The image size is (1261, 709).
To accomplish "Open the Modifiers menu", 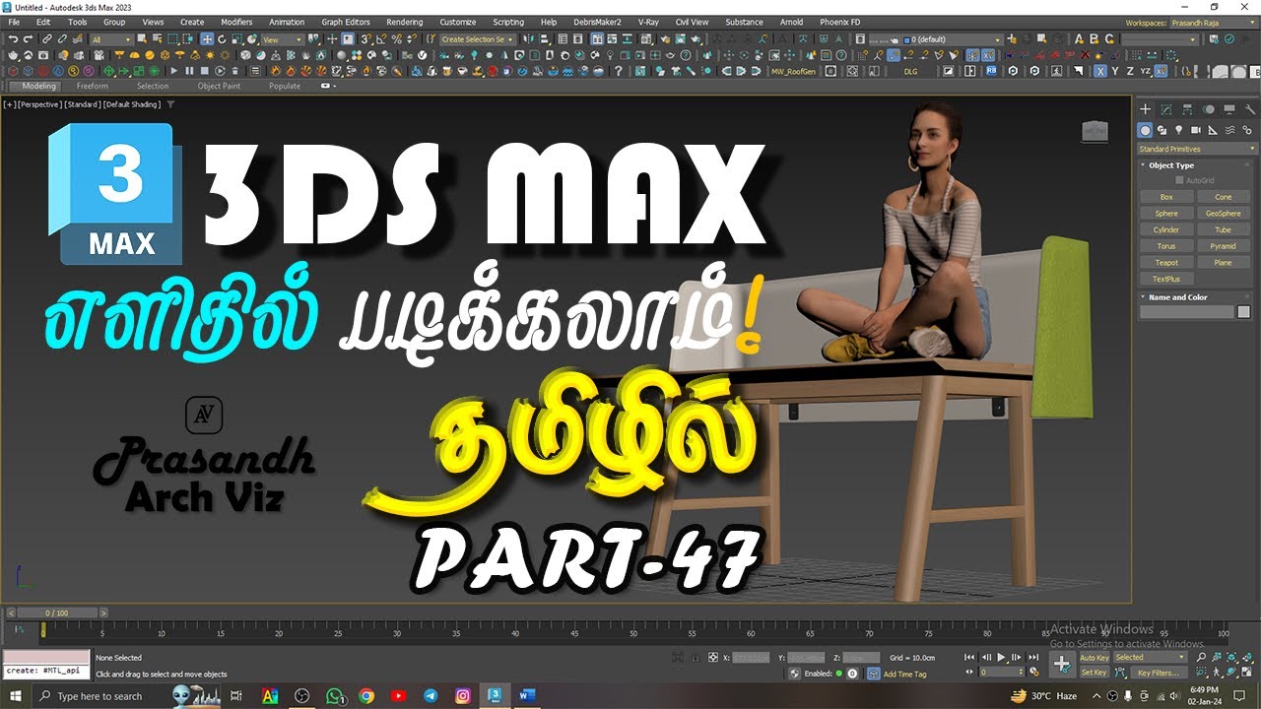I will pos(236,22).
